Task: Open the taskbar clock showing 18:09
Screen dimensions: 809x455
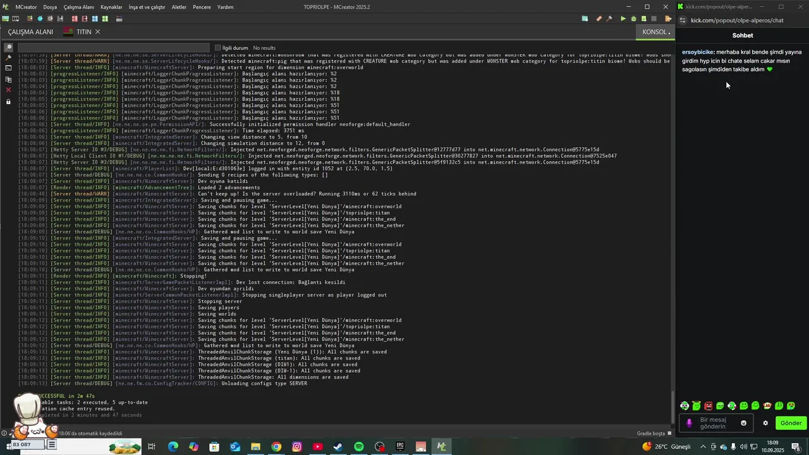Action: pos(772,447)
